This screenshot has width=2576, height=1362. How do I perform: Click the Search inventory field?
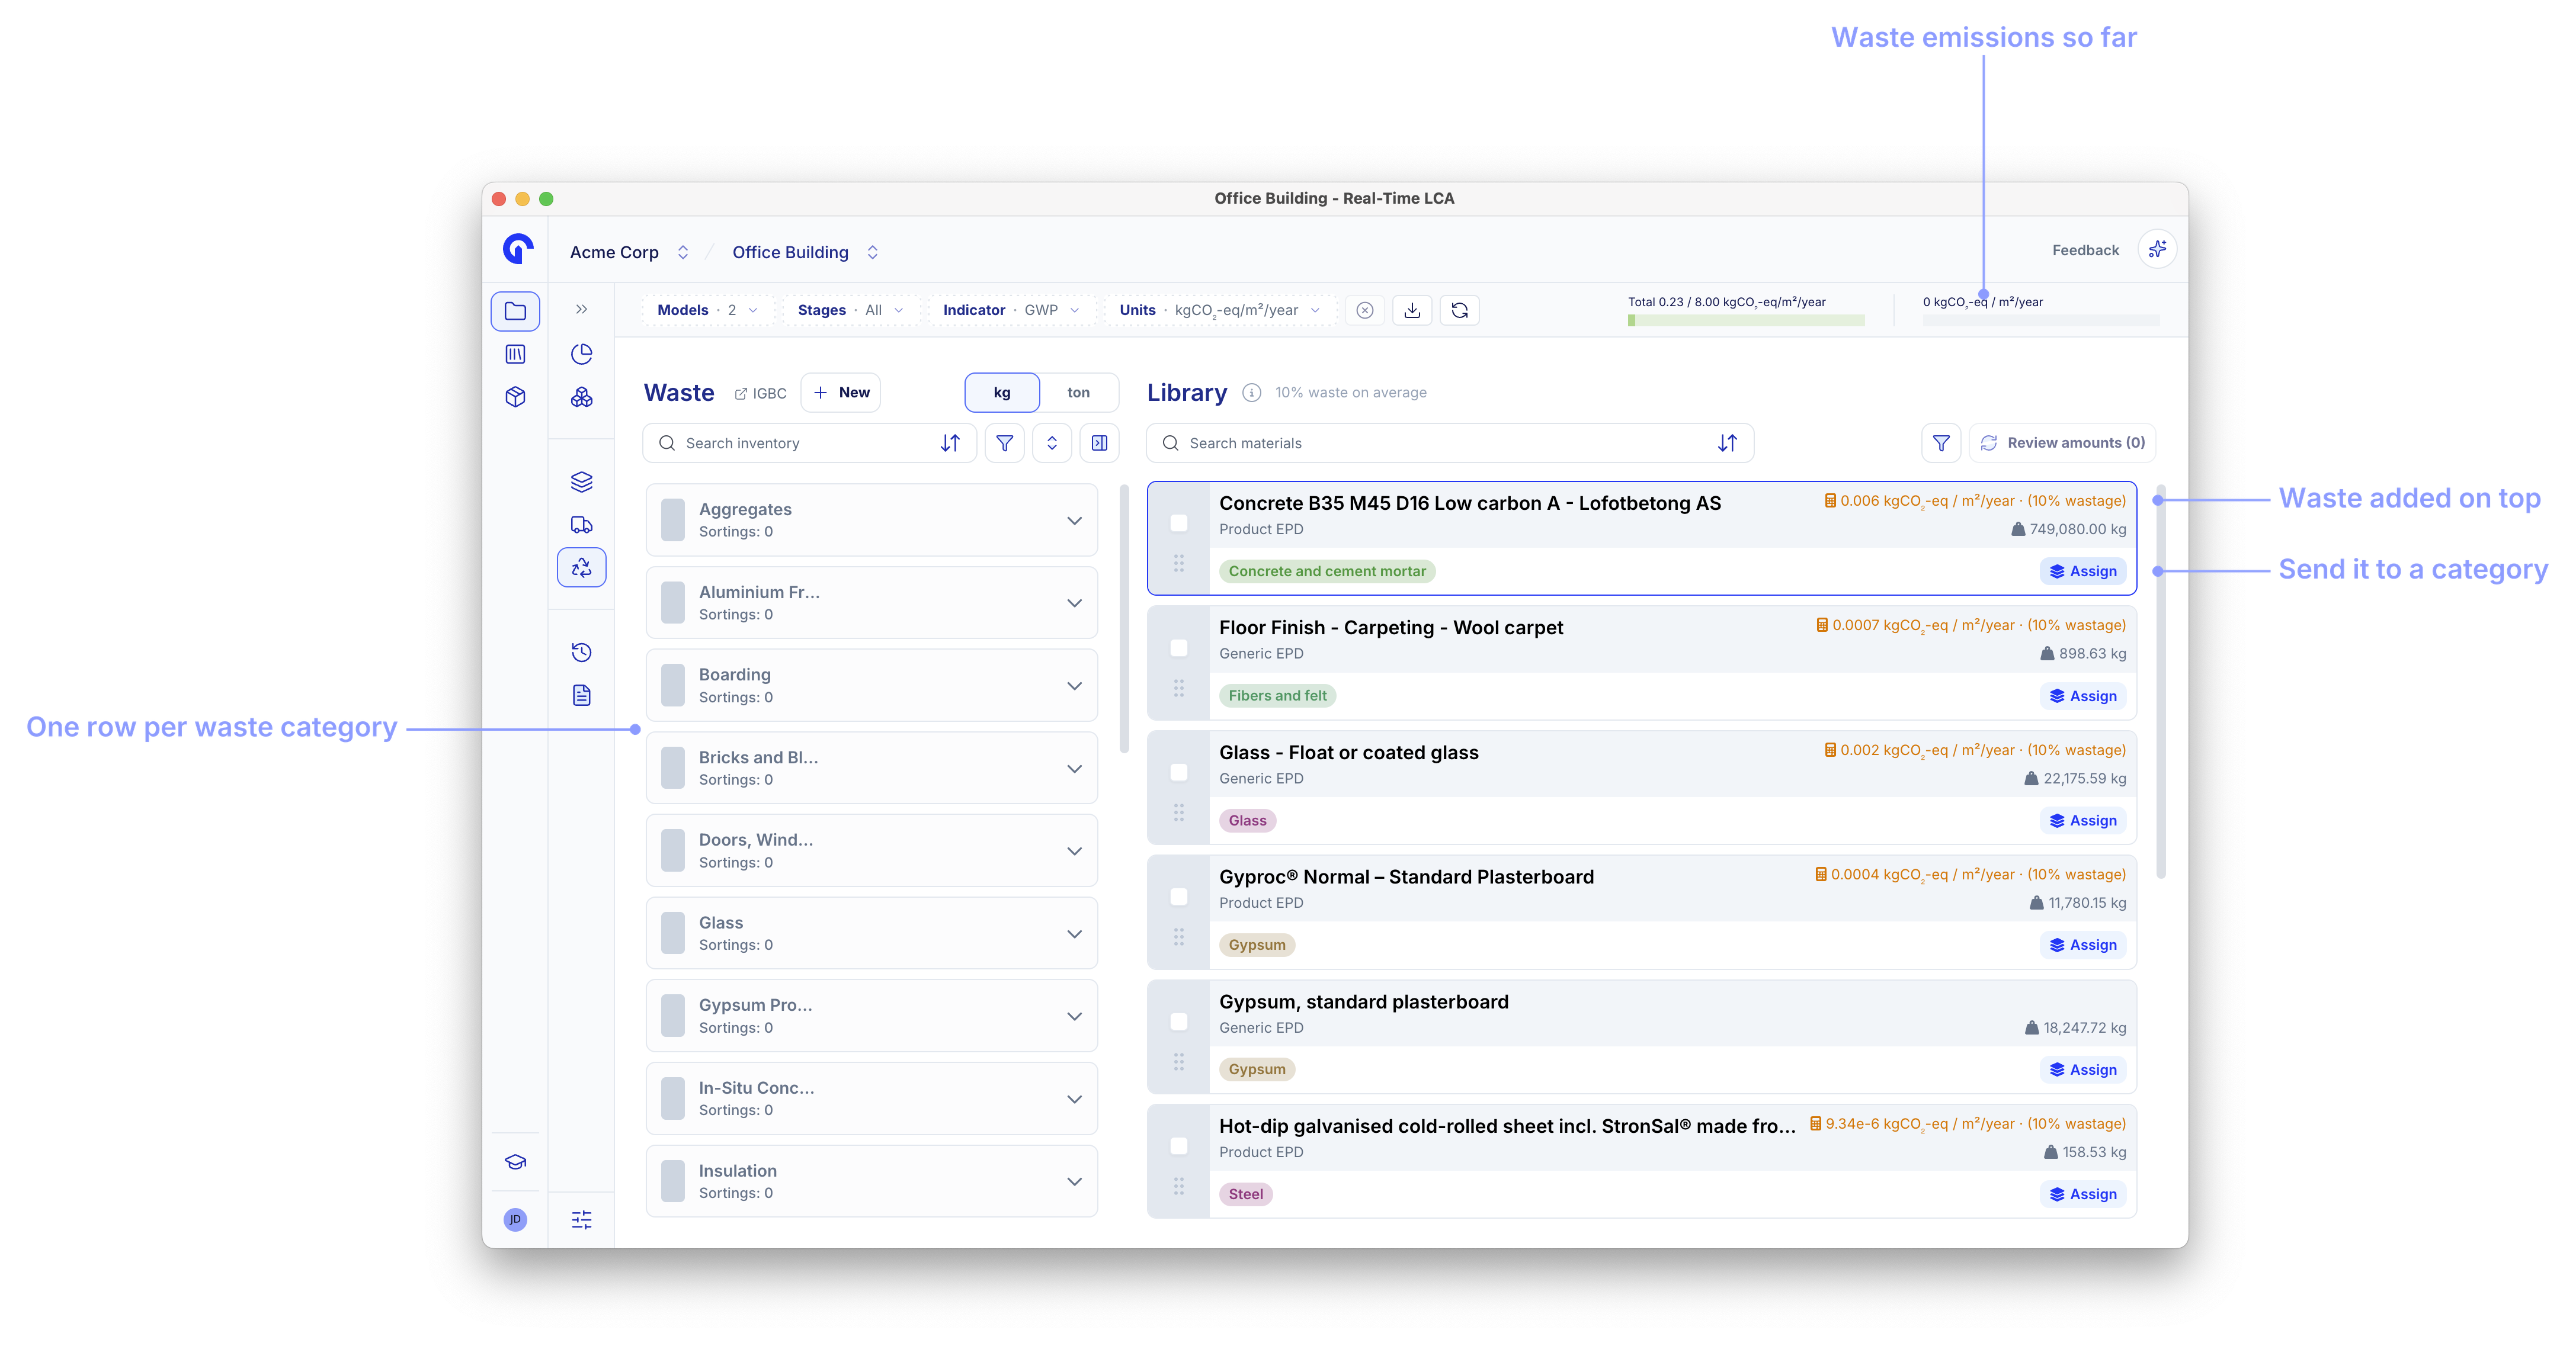tap(809, 443)
